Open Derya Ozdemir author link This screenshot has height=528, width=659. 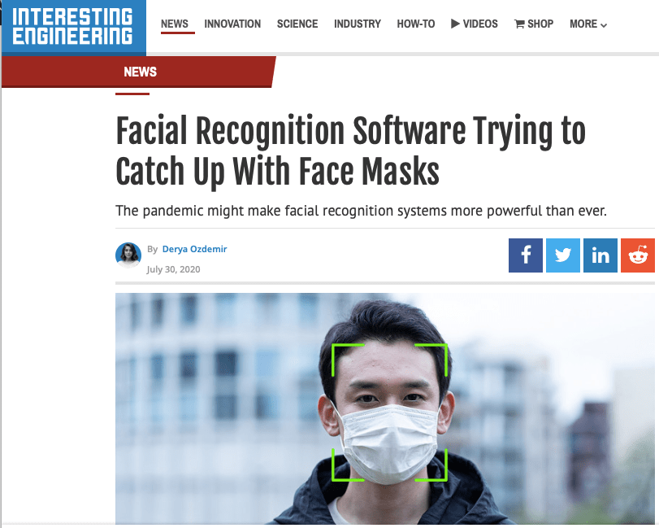point(194,249)
